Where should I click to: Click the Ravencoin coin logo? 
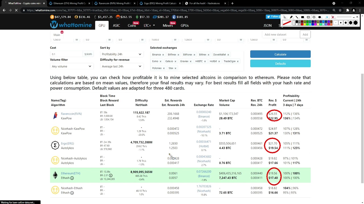[55, 116]
